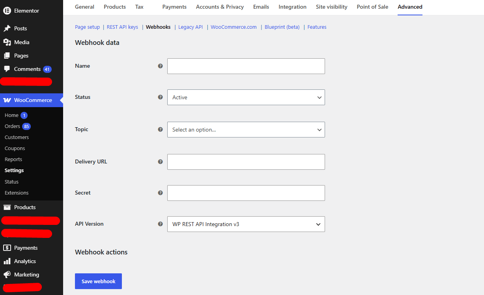This screenshot has height=295, width=484.
Task: Click the Name input field
Action: tap(246, 66)
